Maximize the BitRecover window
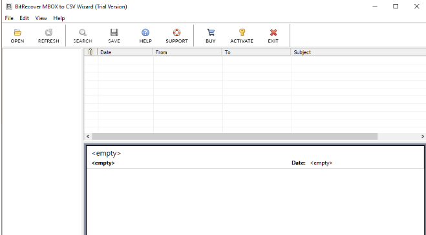 pyautogui.click(x=396, y=6)
